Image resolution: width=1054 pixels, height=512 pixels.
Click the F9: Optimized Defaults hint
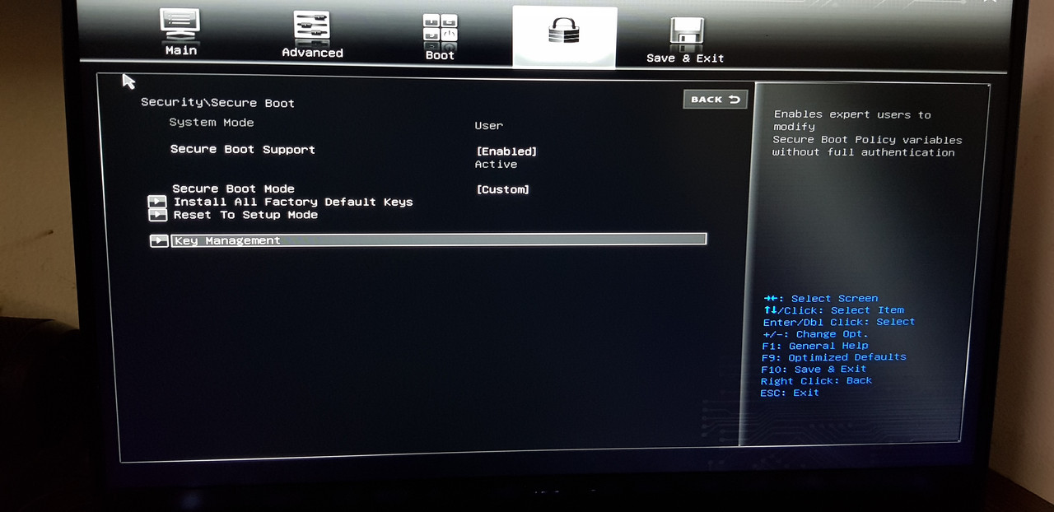(833, 357)
